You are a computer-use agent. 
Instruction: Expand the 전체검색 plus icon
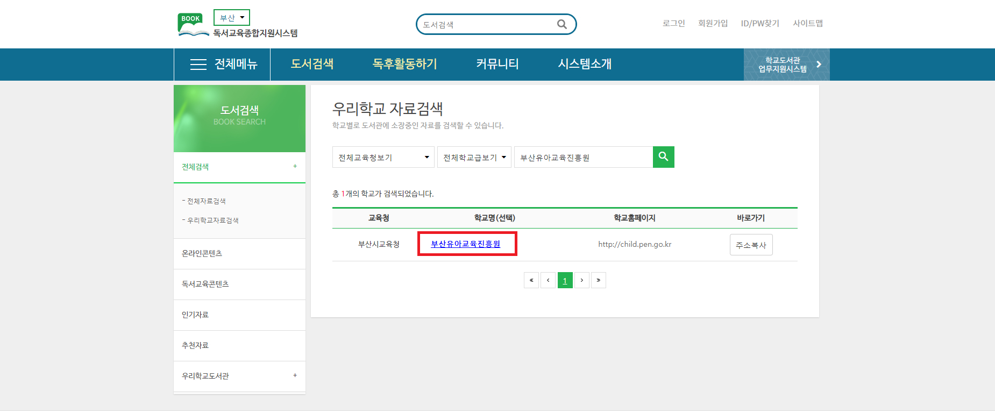[x=295, y=166]
